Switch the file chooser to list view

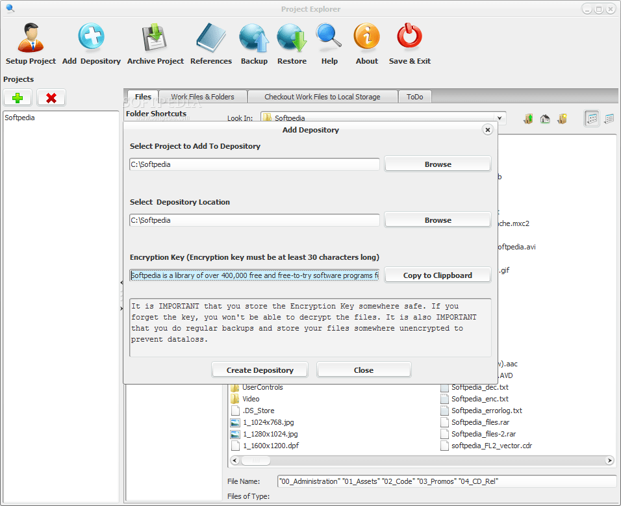pyautogui.click(x=592, y=118)
